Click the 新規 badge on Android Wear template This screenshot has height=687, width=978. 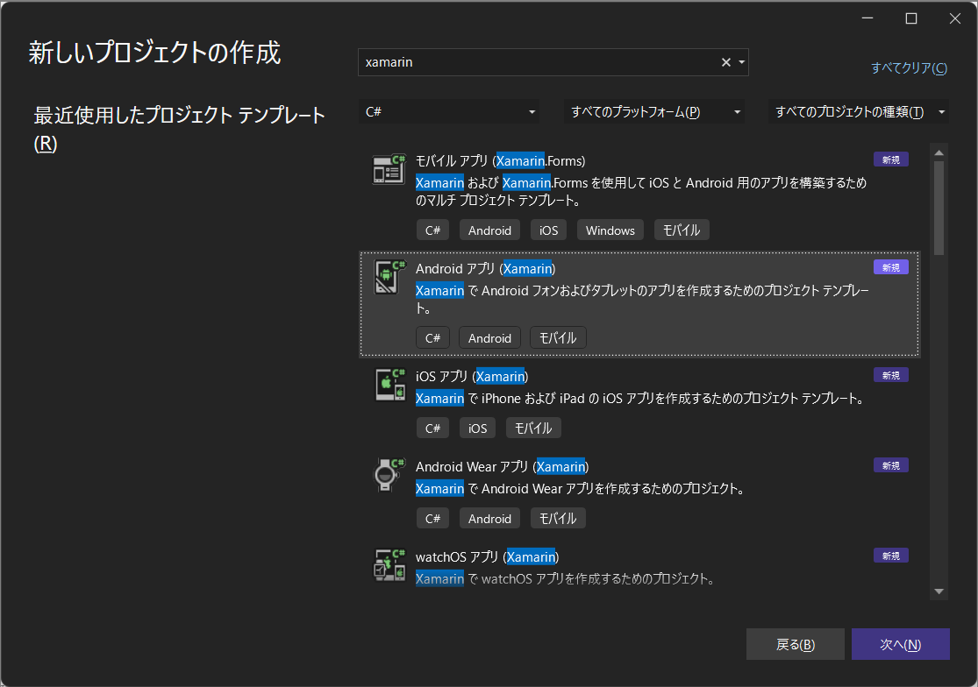coord(890,466)
